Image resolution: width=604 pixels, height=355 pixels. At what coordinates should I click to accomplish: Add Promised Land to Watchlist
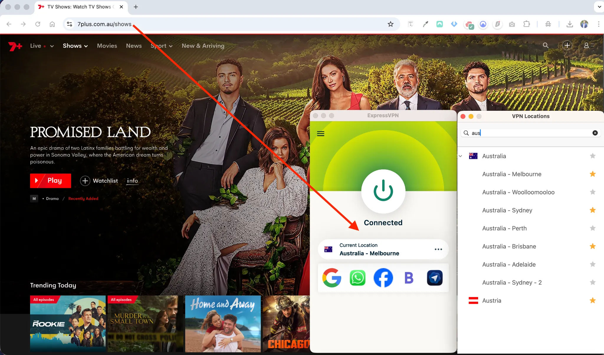click(99, 181)
